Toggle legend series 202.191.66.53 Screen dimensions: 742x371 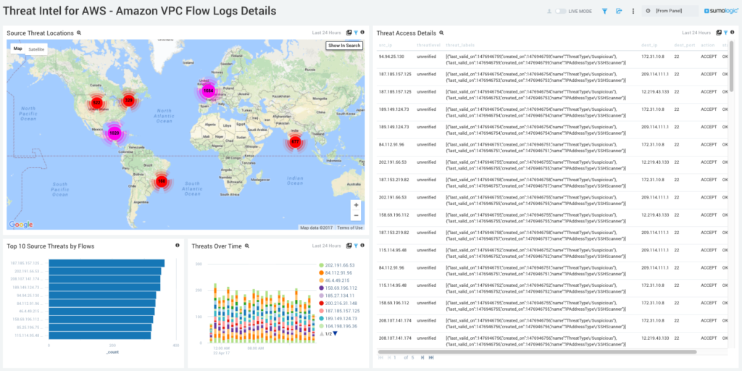pos(337,265)
